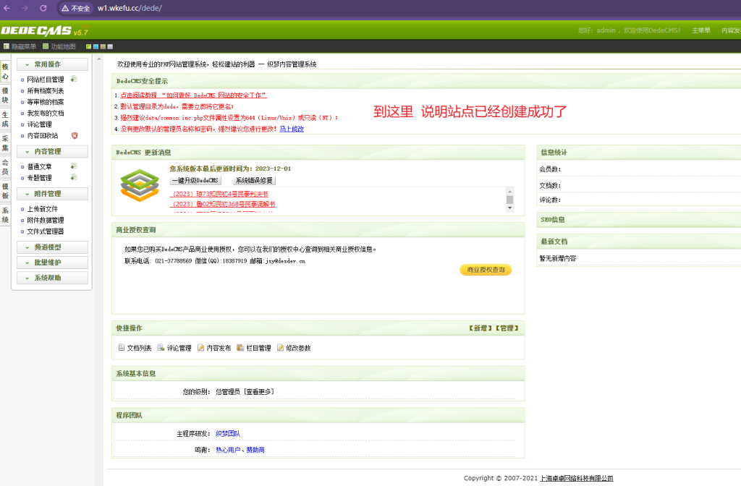Collapse the 常用操作 menu section
Viewport: 741px width, 486px height.
tap(52, 64)
